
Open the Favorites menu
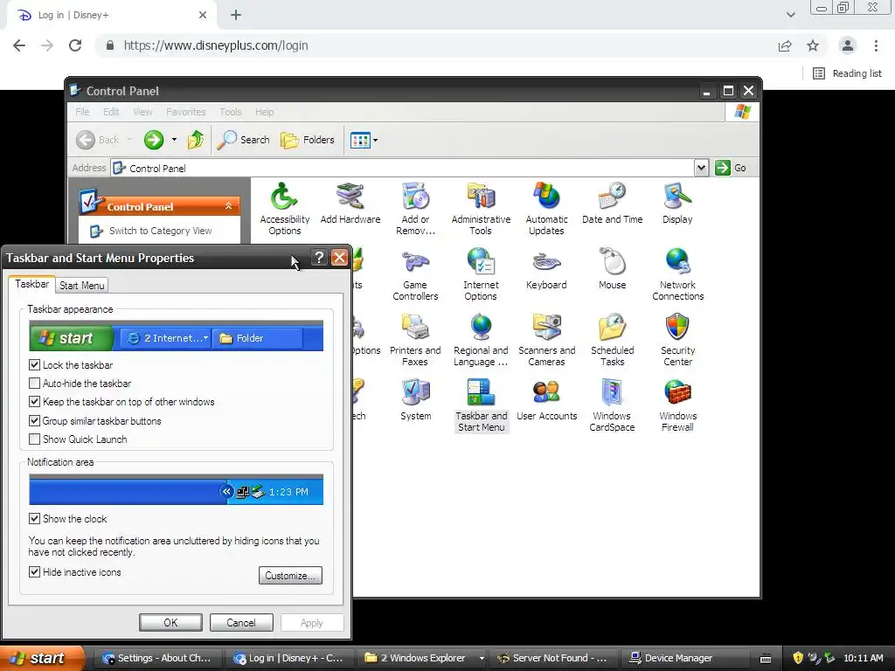click(185, 112)
